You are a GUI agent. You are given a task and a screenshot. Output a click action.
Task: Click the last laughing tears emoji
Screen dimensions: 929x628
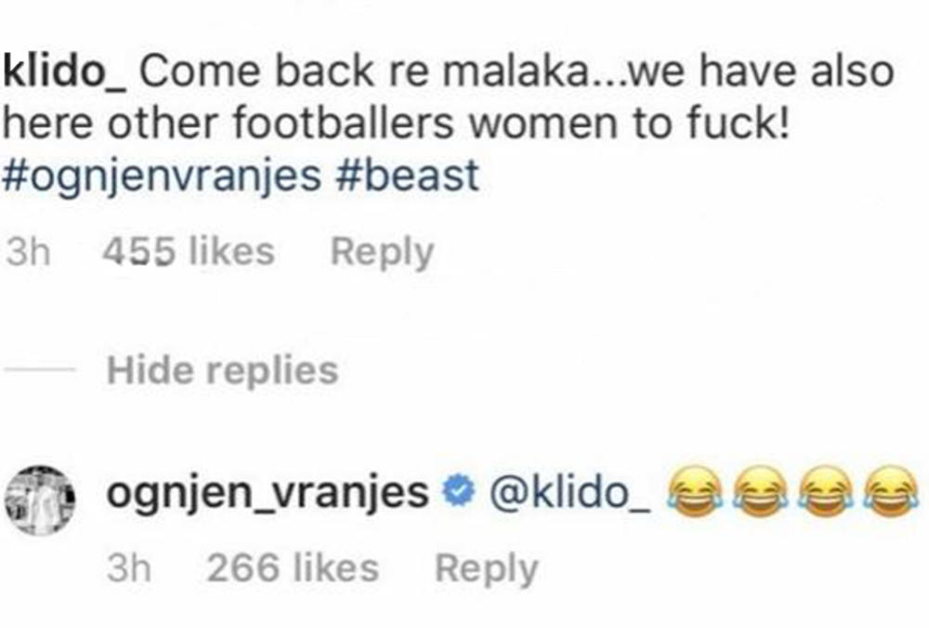pos(891,491)
